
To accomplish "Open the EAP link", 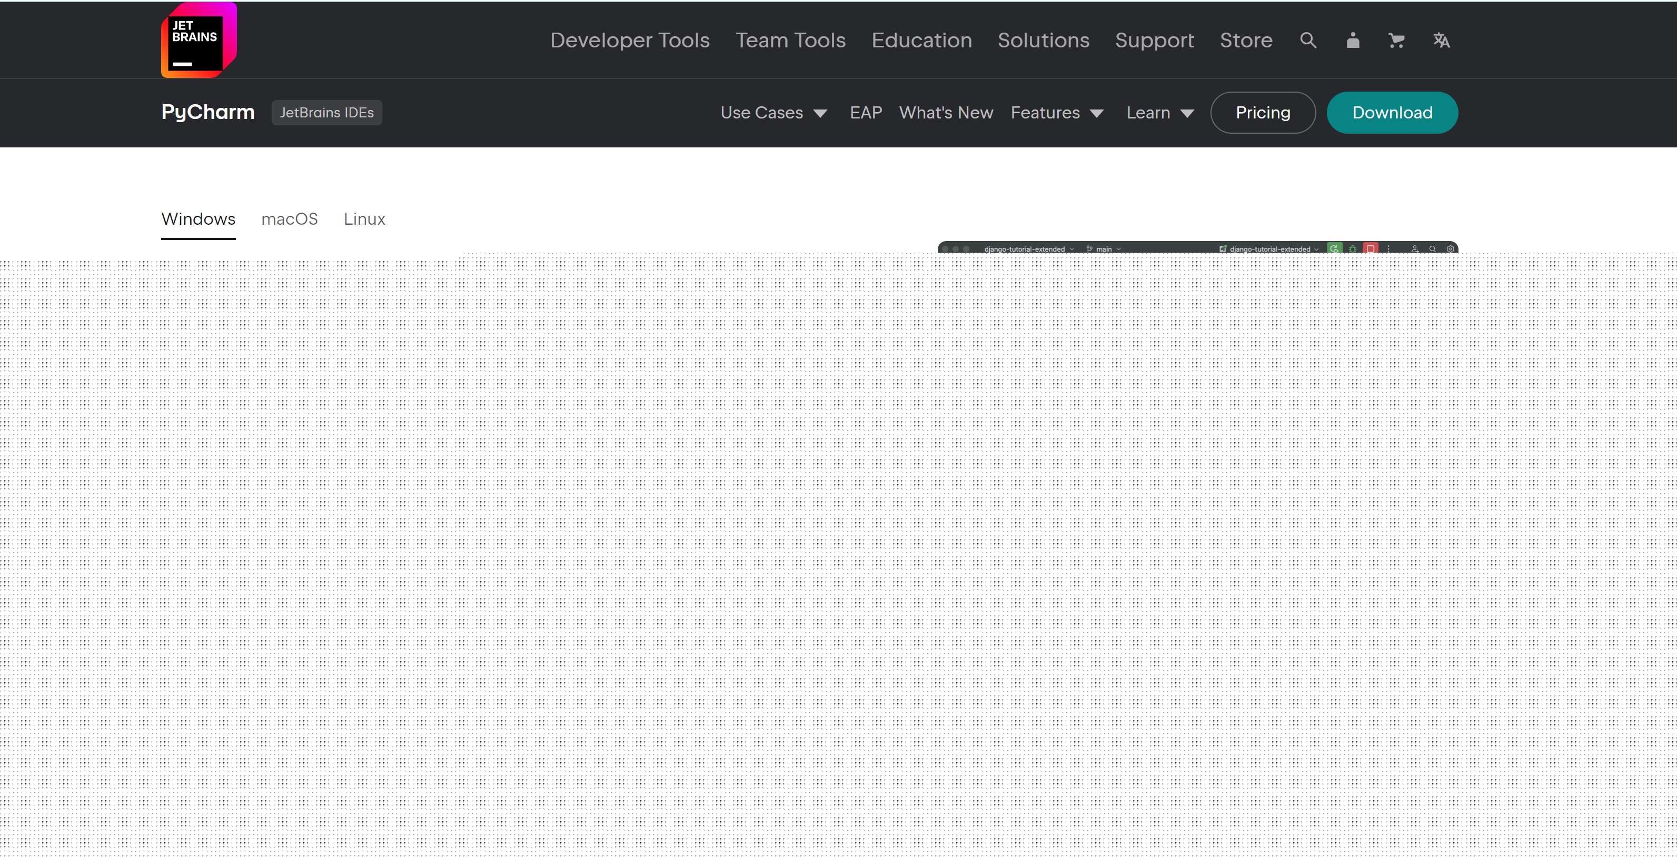I will pyautogui.click(x=866, y=113).
